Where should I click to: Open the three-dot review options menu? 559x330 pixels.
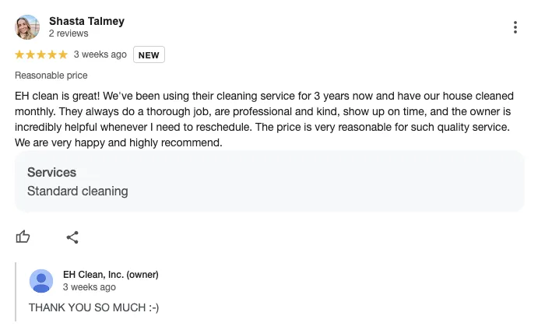pos(515,27)
